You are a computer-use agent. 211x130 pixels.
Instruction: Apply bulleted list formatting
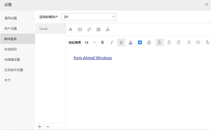click(189, 43)
